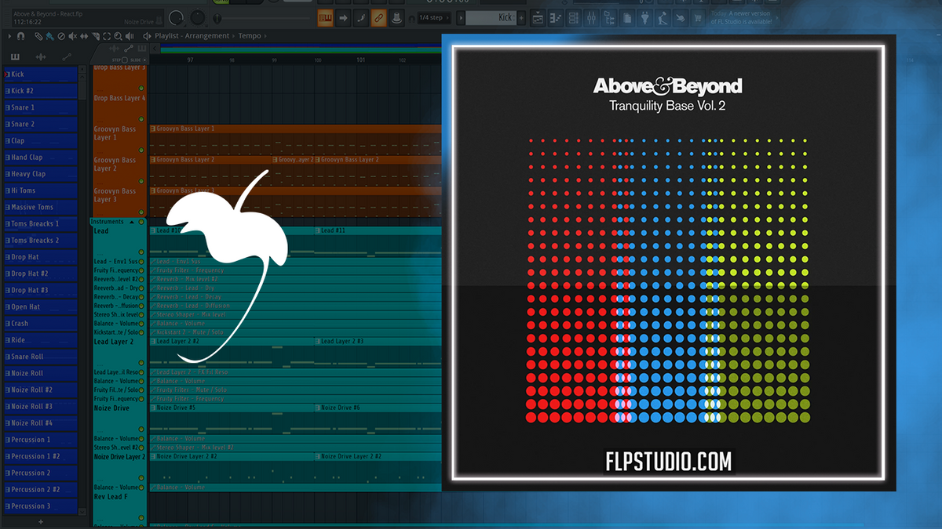Open the Browser panel icon
The image size is (942, 529).
click(x=608, y=16)
